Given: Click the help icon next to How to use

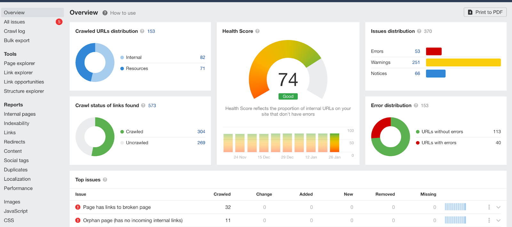Looking at the screenshot, I should tap(105, 13).
